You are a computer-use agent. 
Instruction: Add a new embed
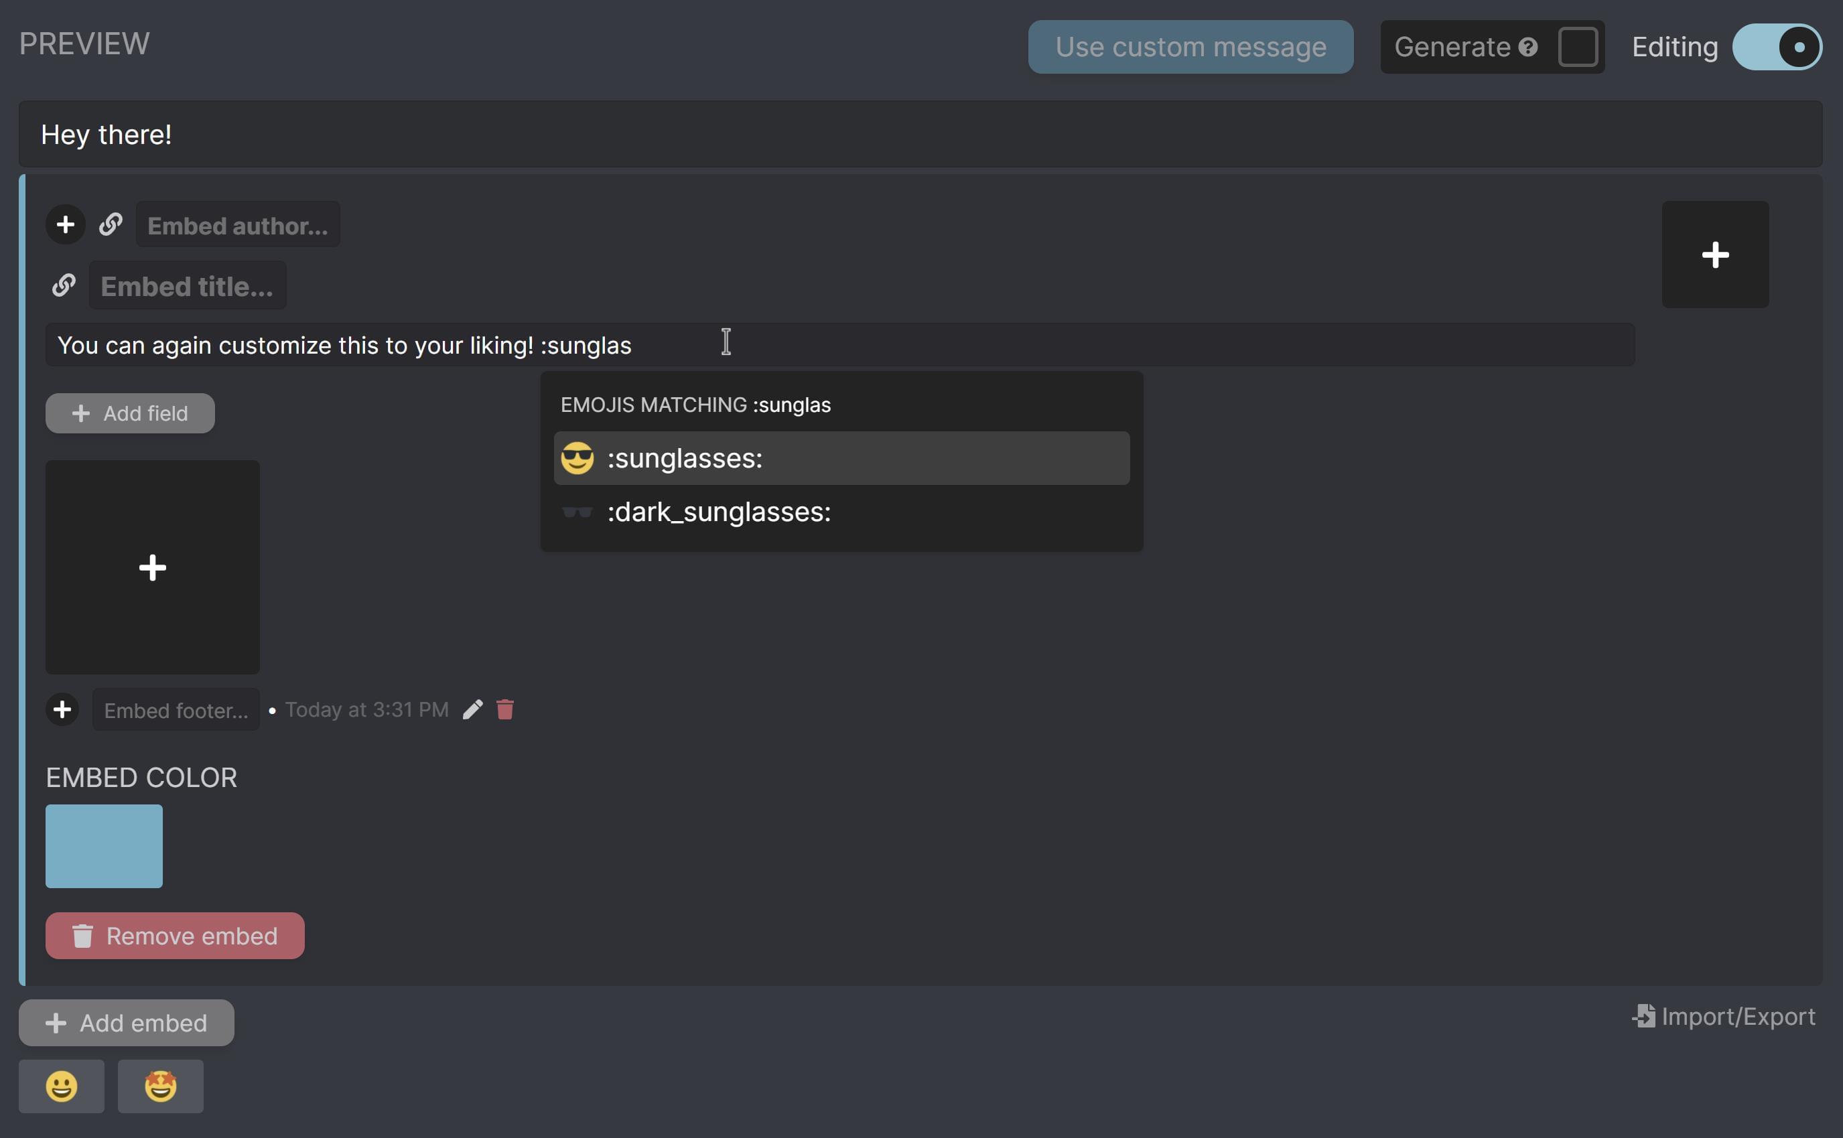[x=126, y=1023]
